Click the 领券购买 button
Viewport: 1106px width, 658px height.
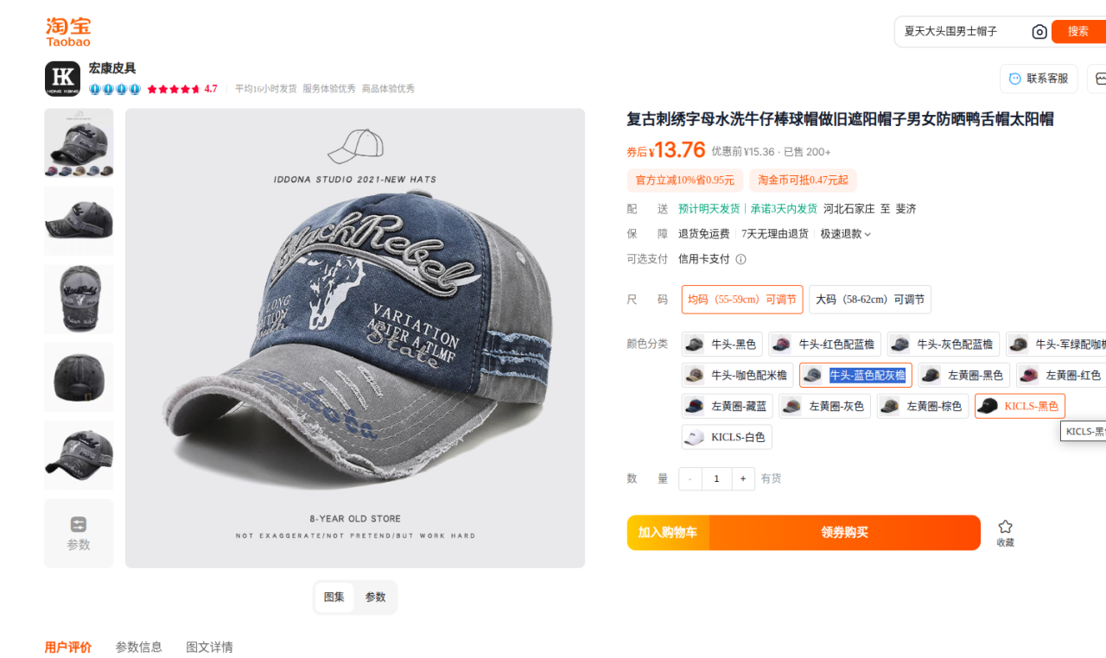pyautogui.click(x=845, y=533)
